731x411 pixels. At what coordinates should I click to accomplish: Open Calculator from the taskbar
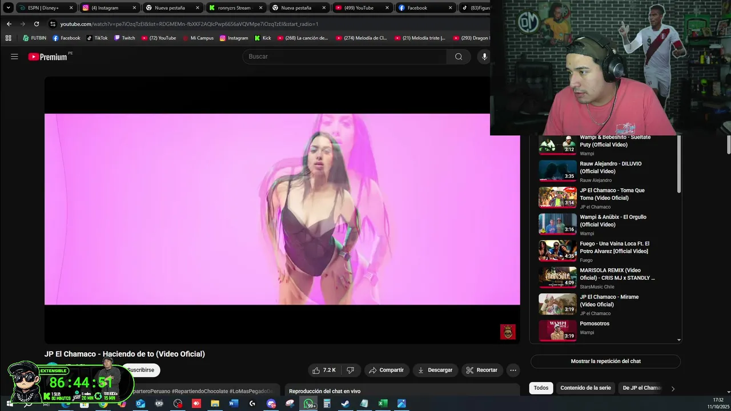[x=327, y=404]
